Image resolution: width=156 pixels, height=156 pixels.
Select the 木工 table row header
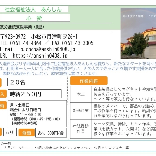(x=81, y=94)
